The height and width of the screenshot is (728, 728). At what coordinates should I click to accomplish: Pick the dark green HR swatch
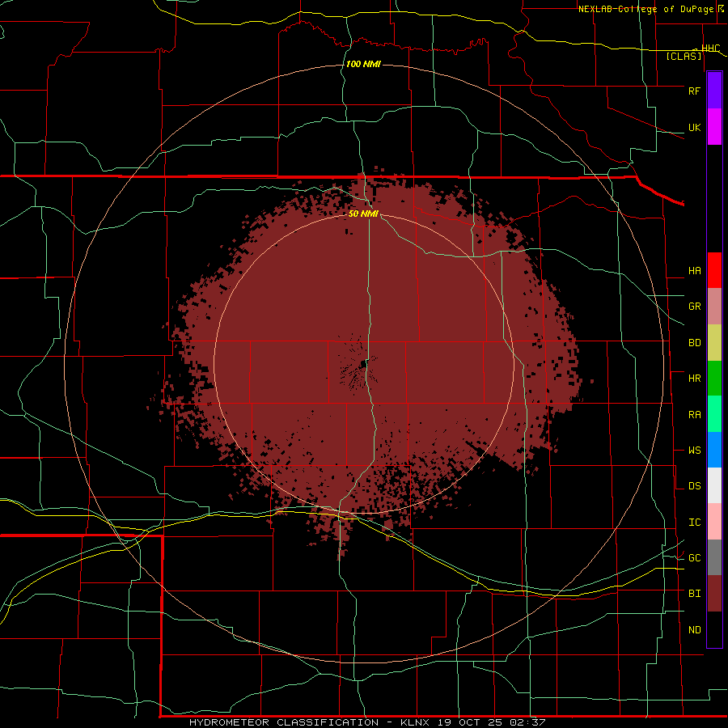pos(714,379)
